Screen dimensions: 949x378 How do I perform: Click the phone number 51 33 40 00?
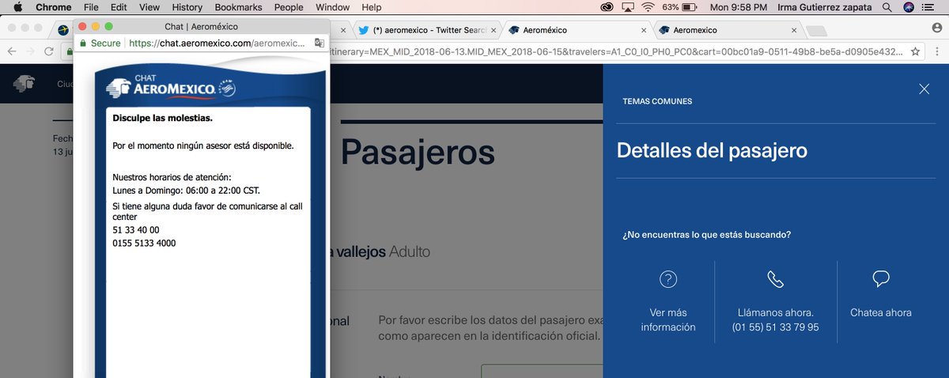(136, 230)
